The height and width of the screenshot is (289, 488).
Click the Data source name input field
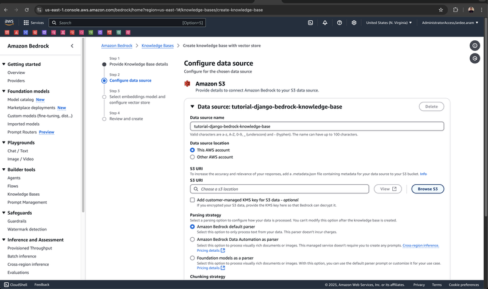[x=317, y=126]
